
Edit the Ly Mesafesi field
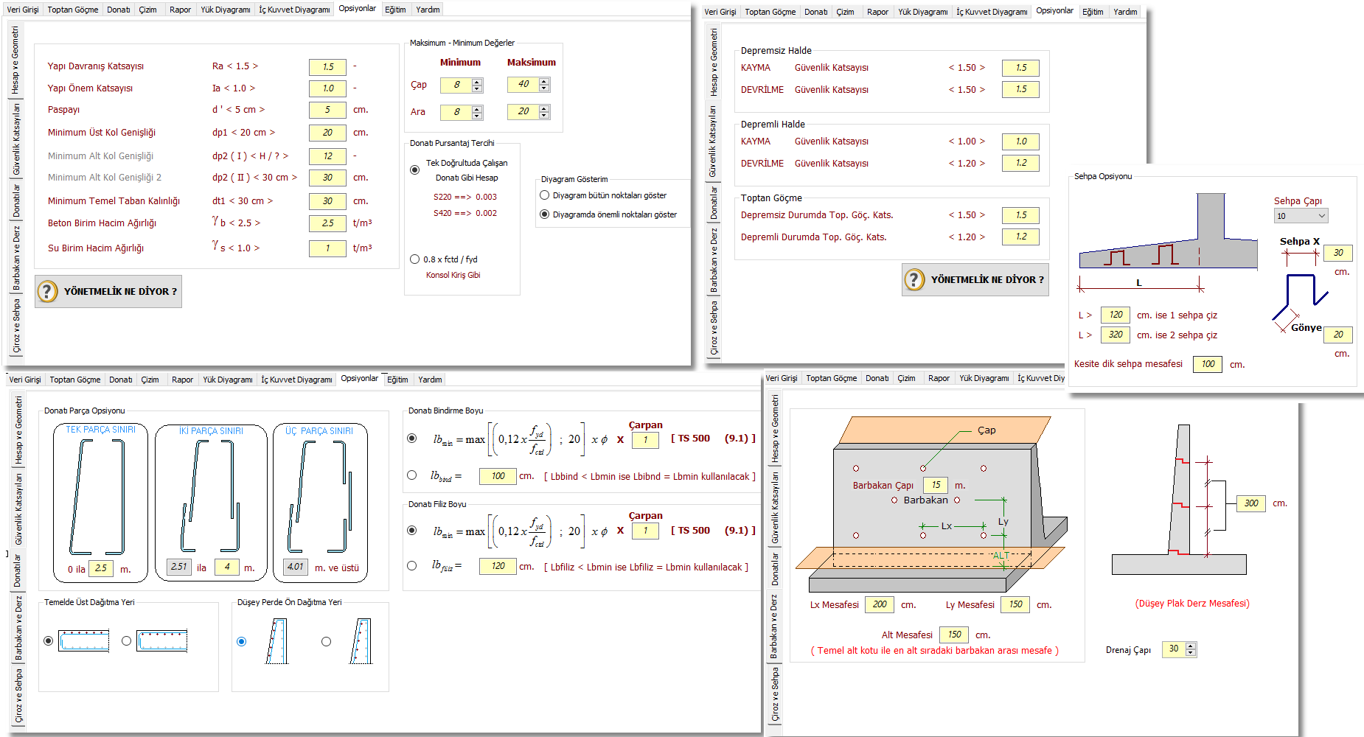point(1015,604)
